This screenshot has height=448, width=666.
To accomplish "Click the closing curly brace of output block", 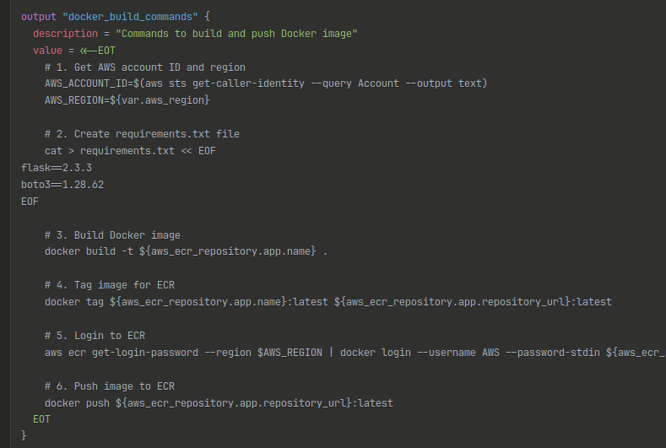I will click(x=24, y=435).
